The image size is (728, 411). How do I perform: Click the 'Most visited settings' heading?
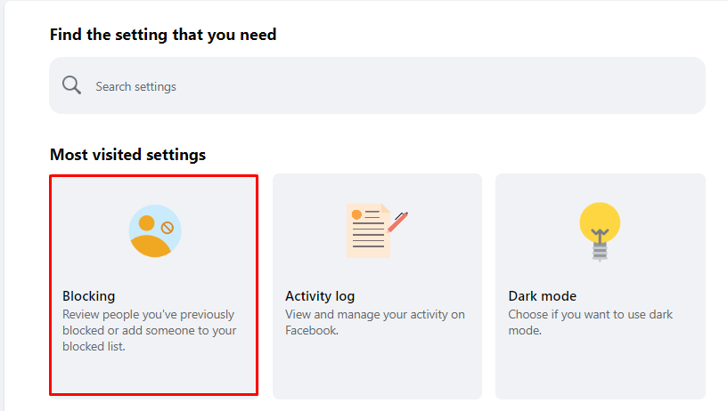127,155
